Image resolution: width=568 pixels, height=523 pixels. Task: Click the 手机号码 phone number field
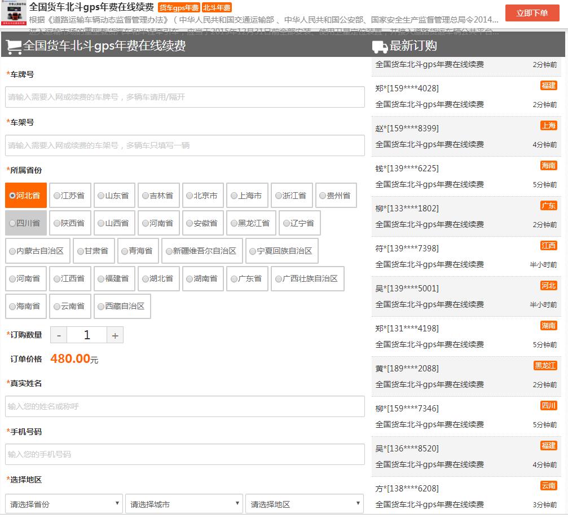pos(185,454)
